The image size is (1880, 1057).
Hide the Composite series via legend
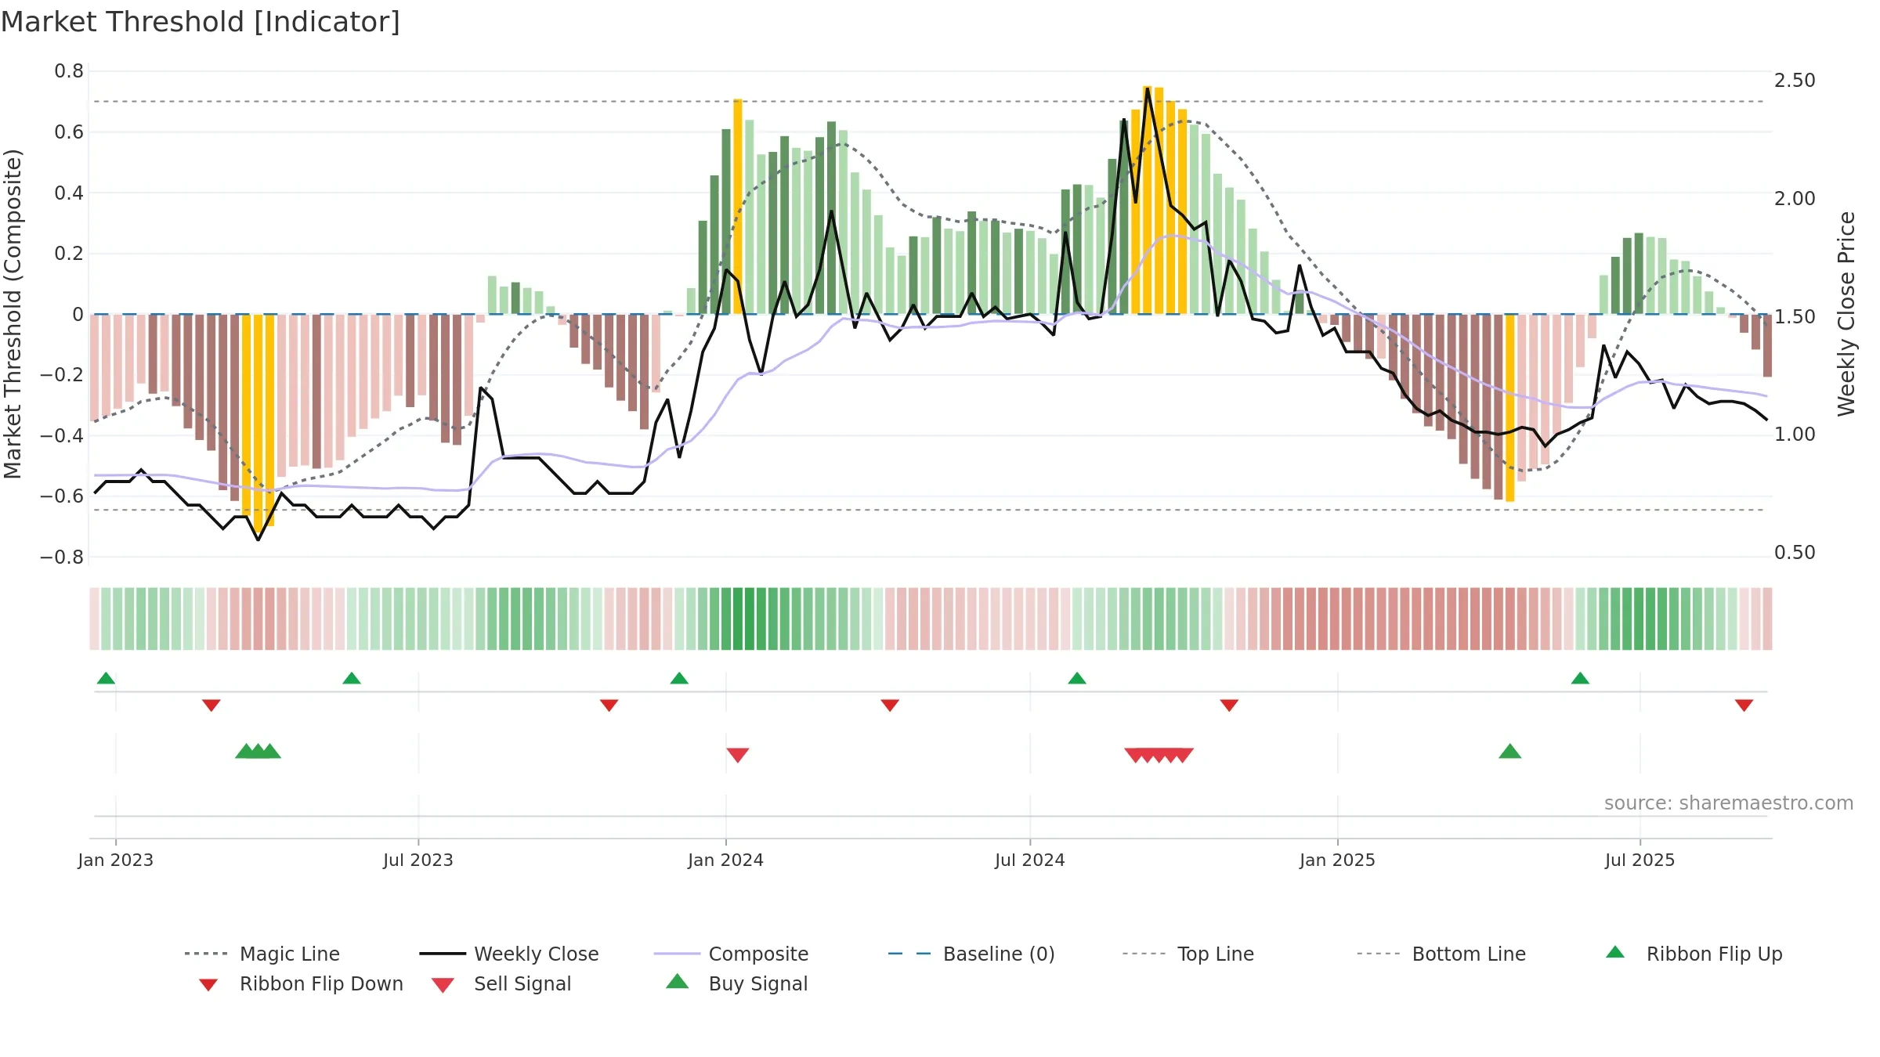(732, 954)
